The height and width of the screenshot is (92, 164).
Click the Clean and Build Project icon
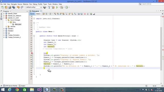point(53,7)
